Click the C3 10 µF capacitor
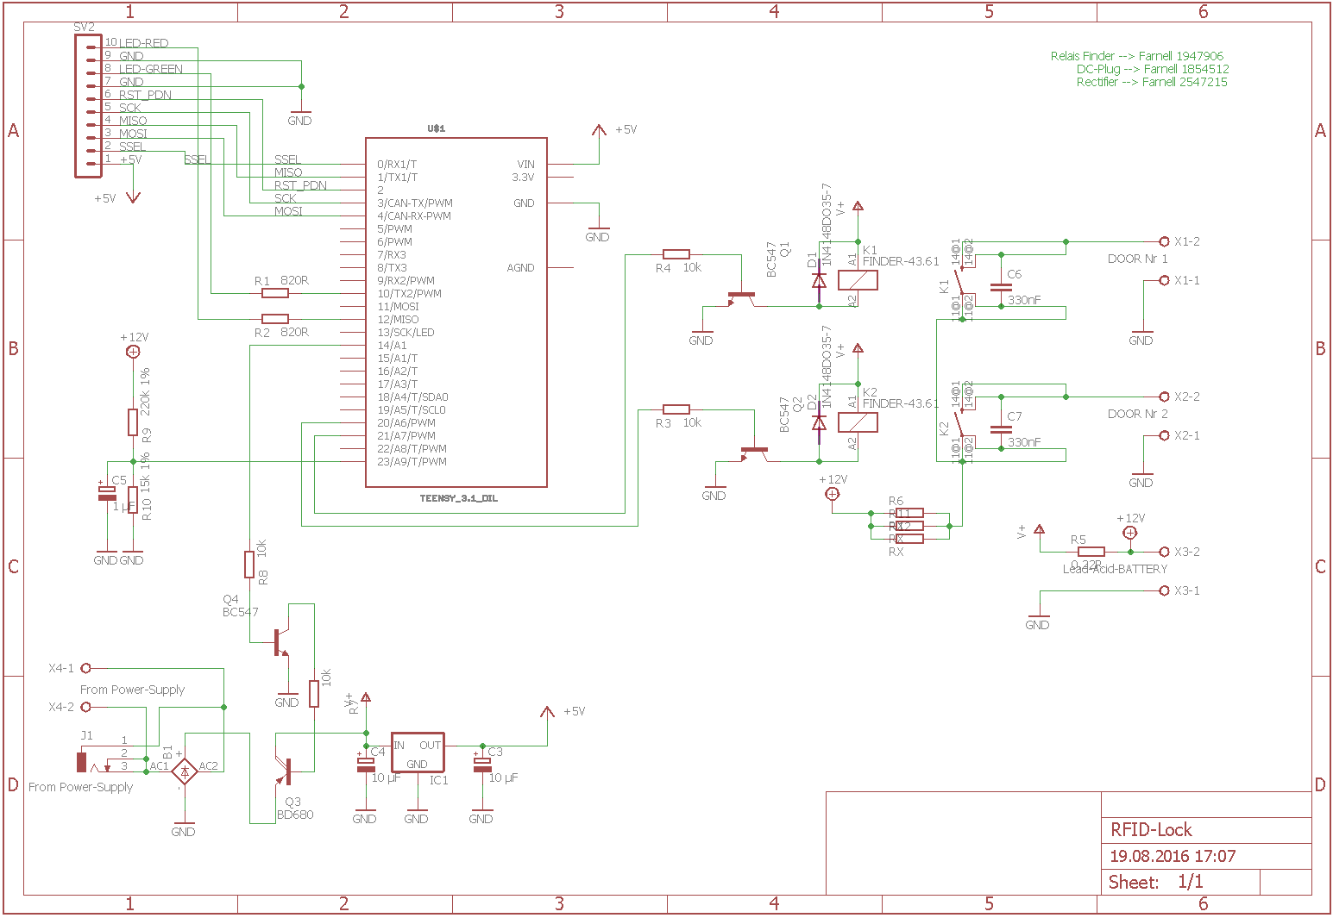 pyautogui.click(x=482, y=764)
